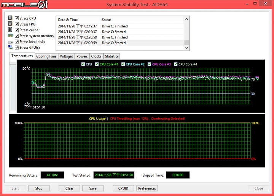Show the Statistics tab
This screenshot has width=274, height=196.
click(x=112, y=56)
